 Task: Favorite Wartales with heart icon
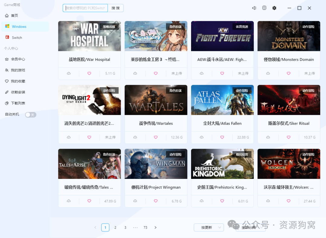(156, 137)
